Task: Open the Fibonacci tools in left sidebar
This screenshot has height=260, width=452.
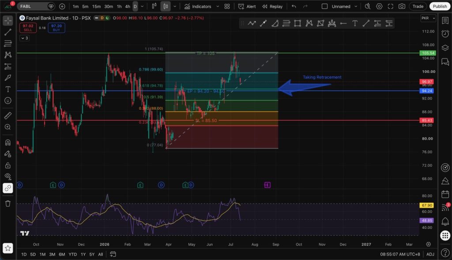Action: click(8, 44)
